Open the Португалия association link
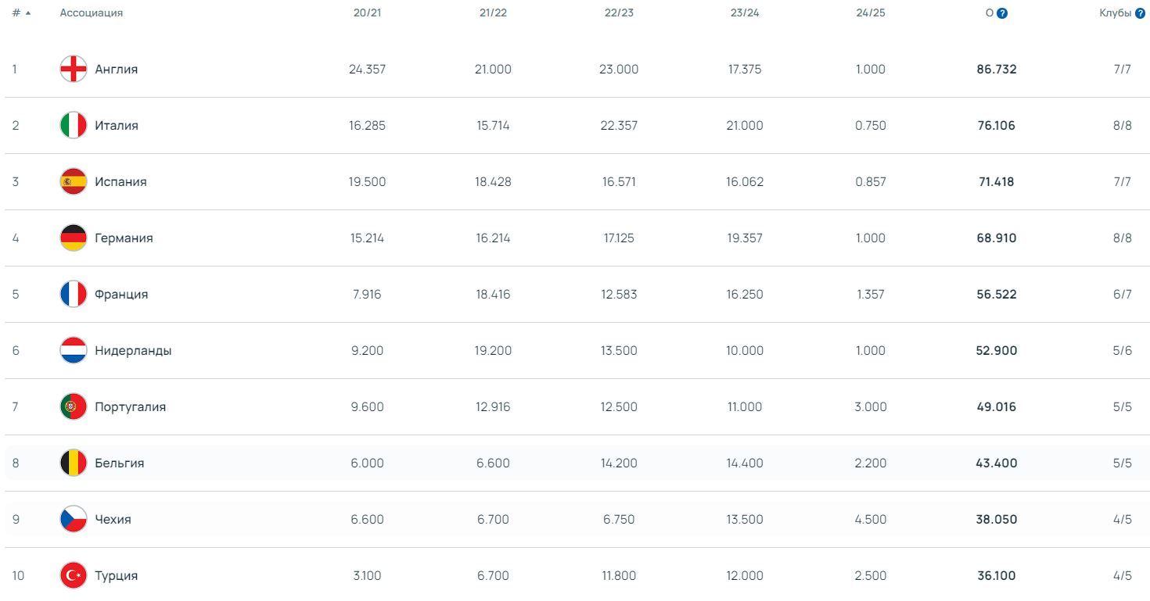Image resolution: width=1150 pixels, height=601 pixels. (130, 406)
